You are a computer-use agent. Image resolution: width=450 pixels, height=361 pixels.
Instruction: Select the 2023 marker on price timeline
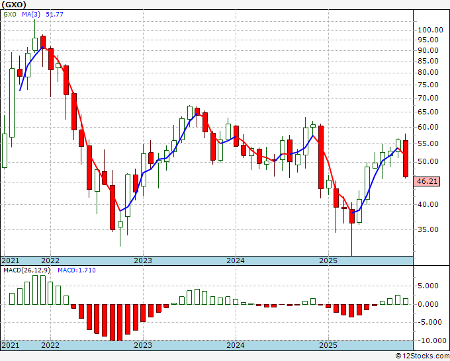click(x=143, y=261)
